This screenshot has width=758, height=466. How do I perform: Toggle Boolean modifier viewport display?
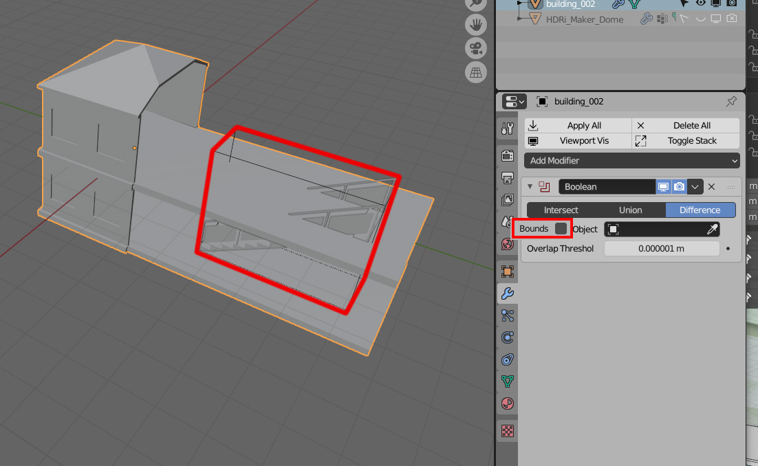(x=663, y=187)
